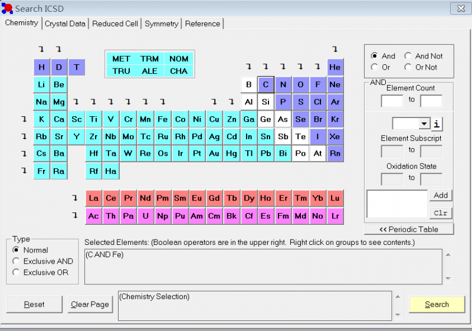Click the MET element group
The width and height of the screenshot is (472, 331).
tap(121, 58)
